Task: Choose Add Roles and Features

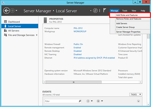Action: pos(130,15)
